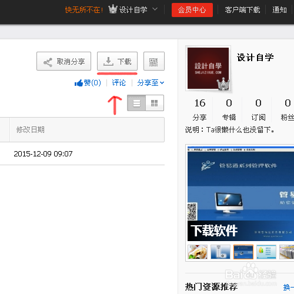Select the highlighted blue software thumbnail
The height and width of the screenshot is (294, 294).
[x=243, y=252]
